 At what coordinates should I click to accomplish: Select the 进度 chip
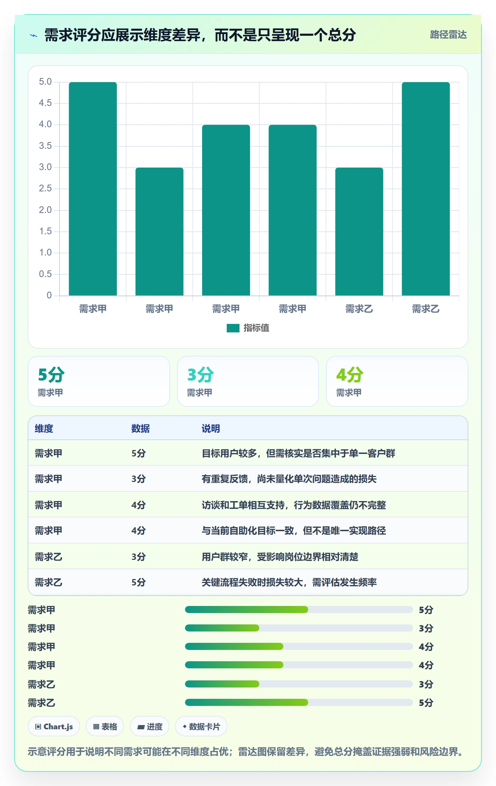click(x=150, y=726)
